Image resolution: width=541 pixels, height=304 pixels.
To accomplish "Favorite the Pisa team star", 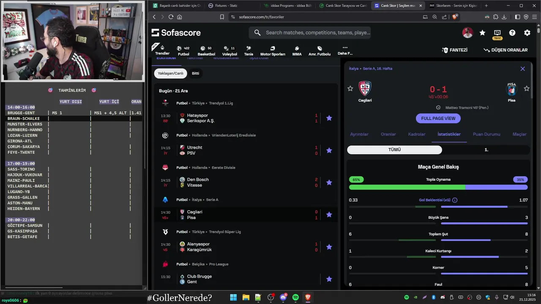I will point(527,89).
